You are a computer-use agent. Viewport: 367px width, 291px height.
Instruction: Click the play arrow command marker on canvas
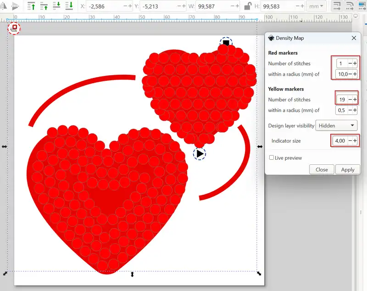coord(200,154)
